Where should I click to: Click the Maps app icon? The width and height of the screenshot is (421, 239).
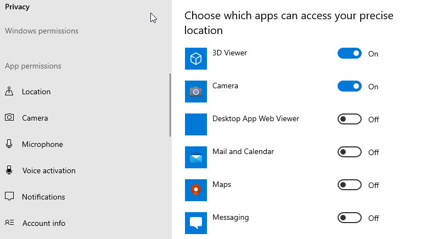[196, 190]
